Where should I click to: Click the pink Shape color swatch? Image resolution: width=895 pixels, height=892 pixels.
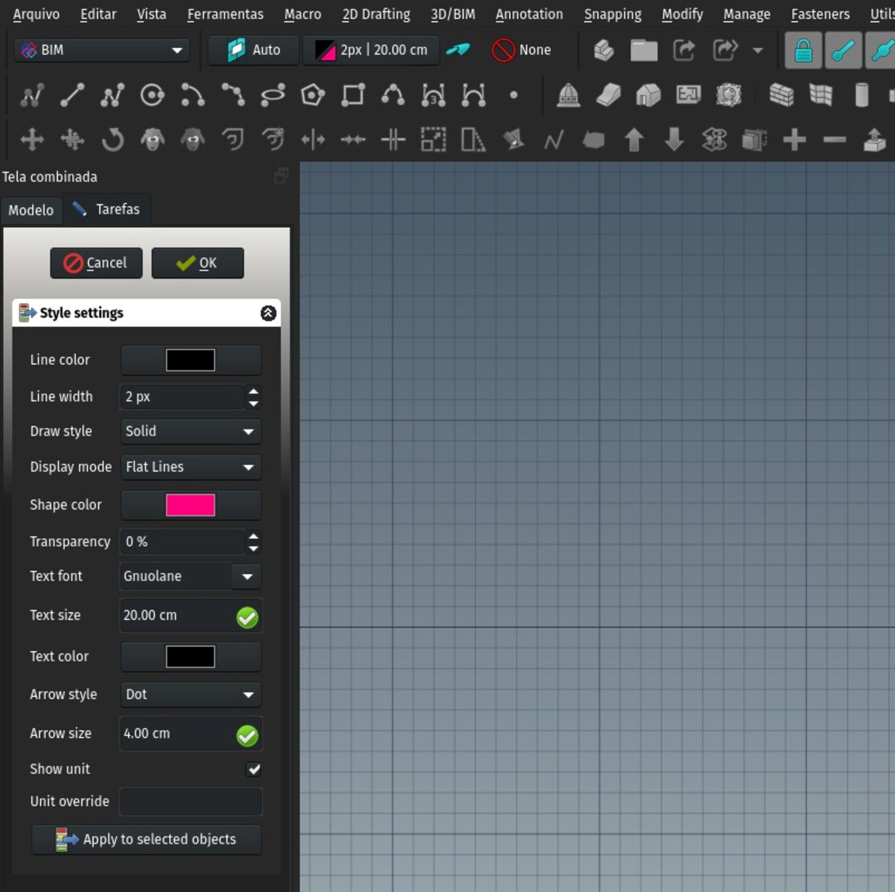tap(190, 505)
